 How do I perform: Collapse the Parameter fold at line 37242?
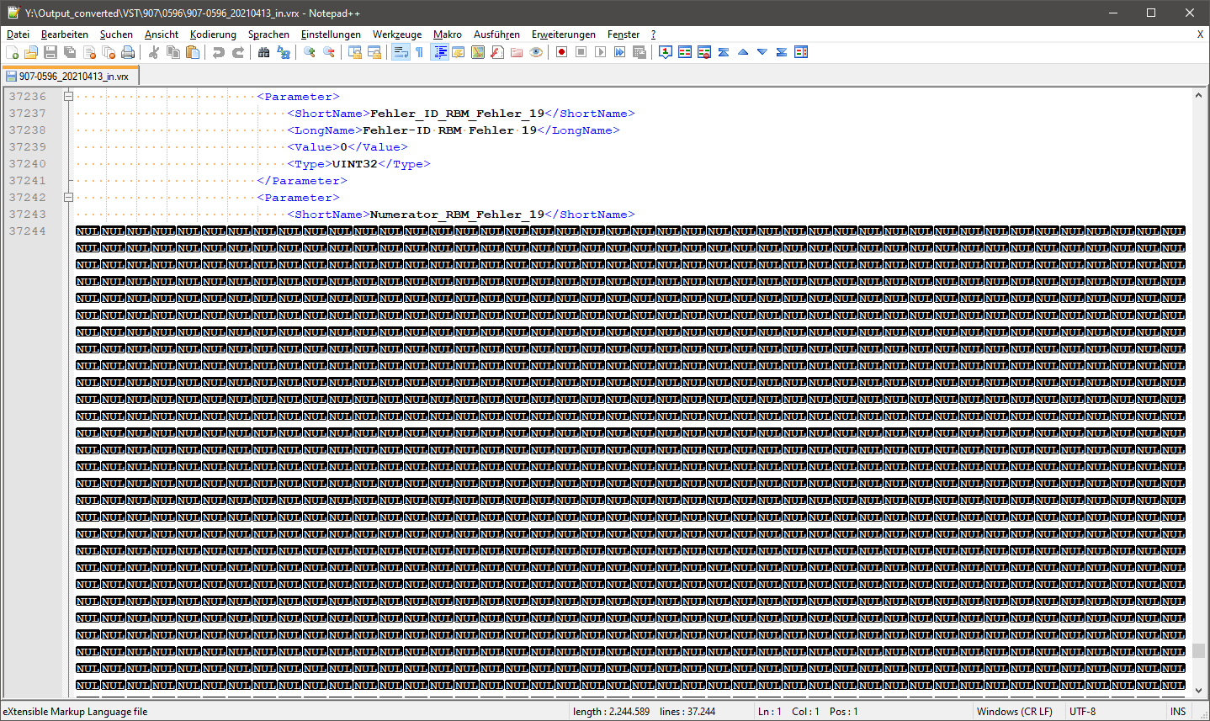[x=69, y=198]
